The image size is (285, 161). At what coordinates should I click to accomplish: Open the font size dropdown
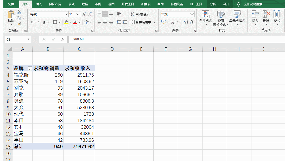point(78,14)
